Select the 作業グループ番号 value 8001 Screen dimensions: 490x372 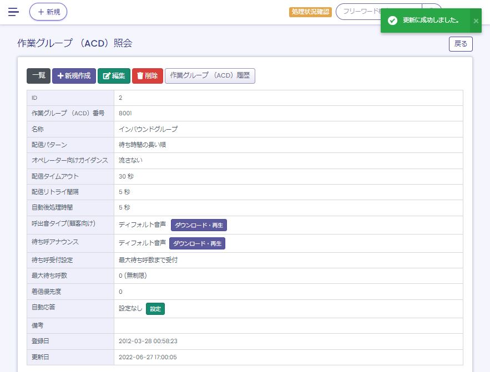125,113
